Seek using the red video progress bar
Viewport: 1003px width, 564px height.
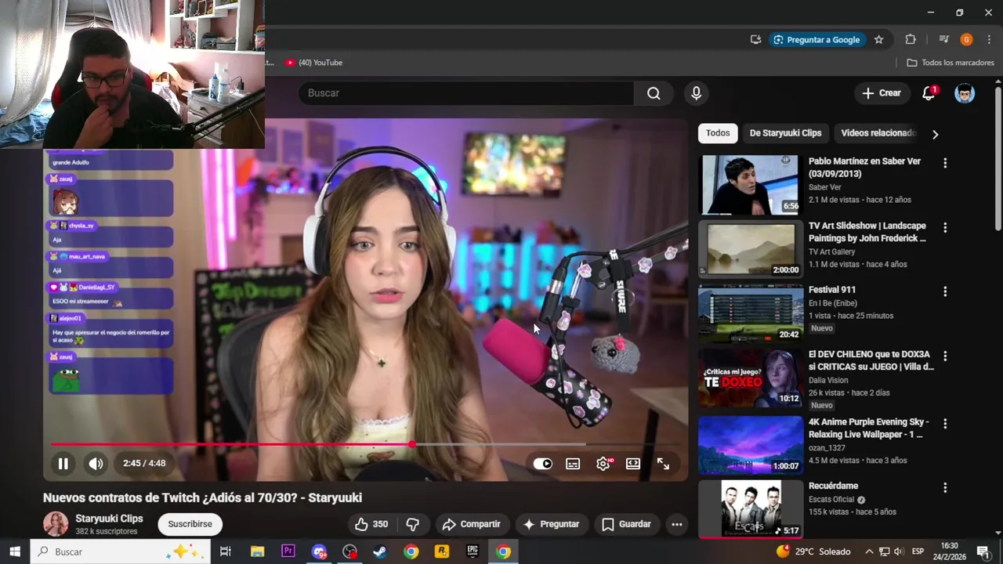pyautogui.click(x=365, y=444)
